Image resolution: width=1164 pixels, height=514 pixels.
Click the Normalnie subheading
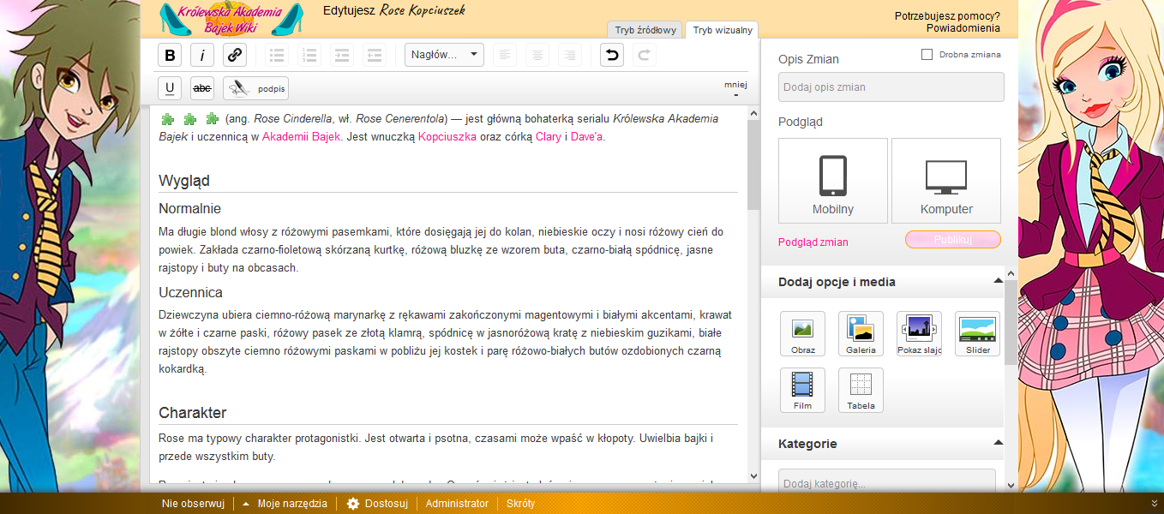(x=190, y=208)
